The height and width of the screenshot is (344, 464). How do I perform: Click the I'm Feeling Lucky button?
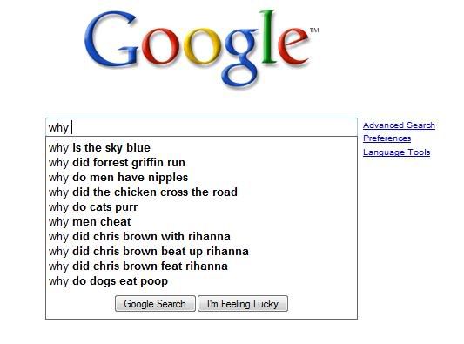click(243, 303)
